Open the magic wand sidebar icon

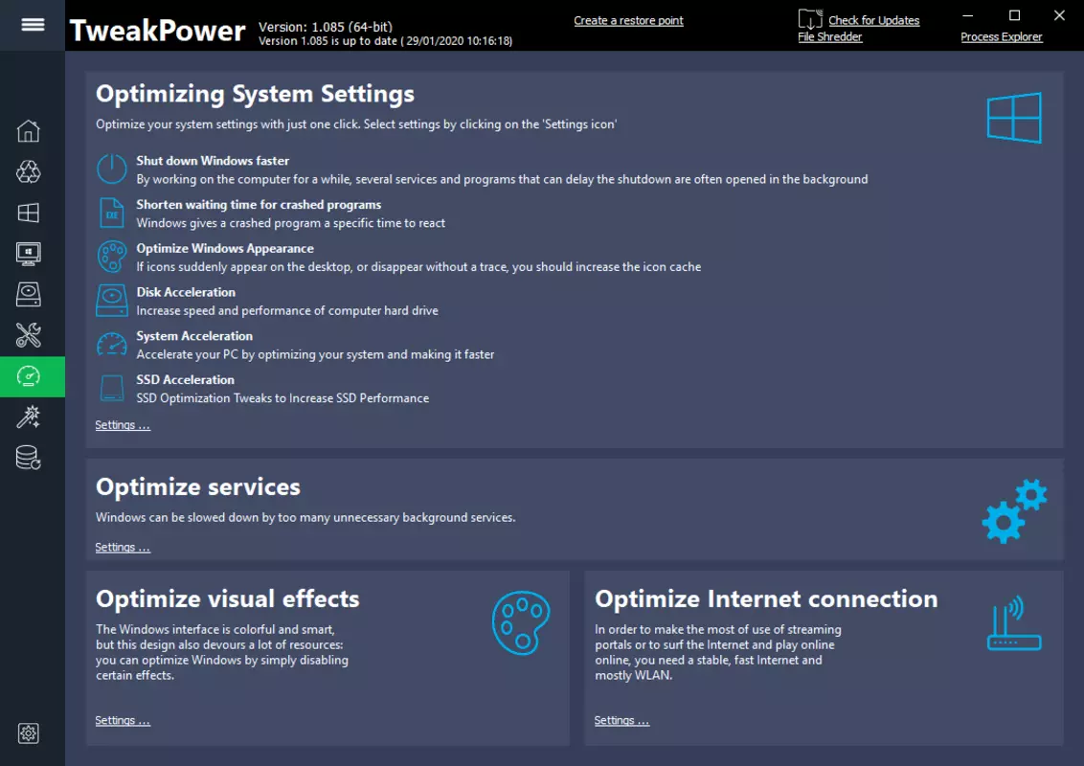[29, 417]
